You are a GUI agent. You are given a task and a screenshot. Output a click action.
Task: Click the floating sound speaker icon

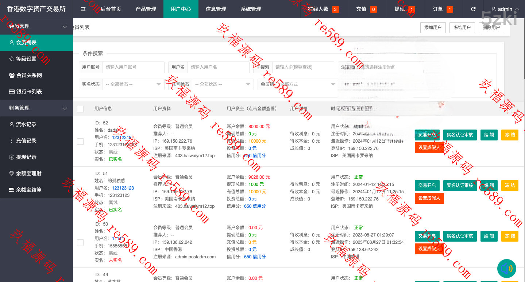click(x=506, y=269)
